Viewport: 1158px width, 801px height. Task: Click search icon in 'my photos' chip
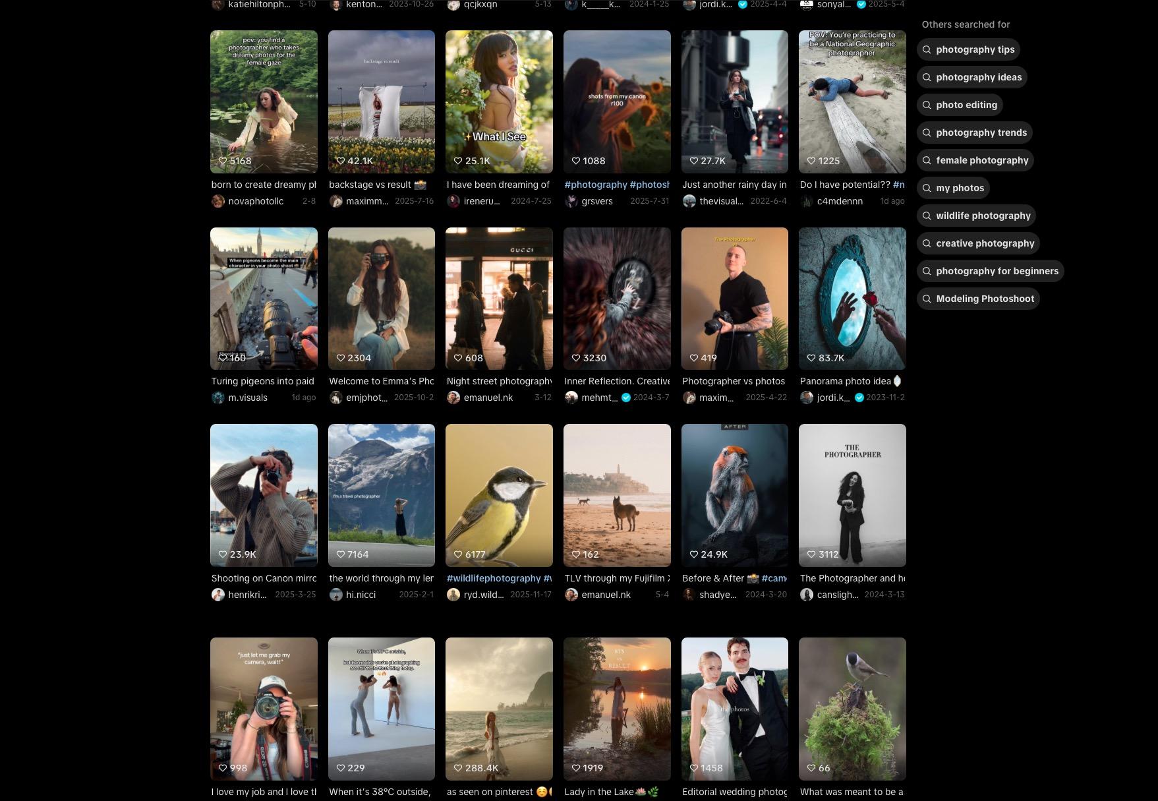point(927,188)
